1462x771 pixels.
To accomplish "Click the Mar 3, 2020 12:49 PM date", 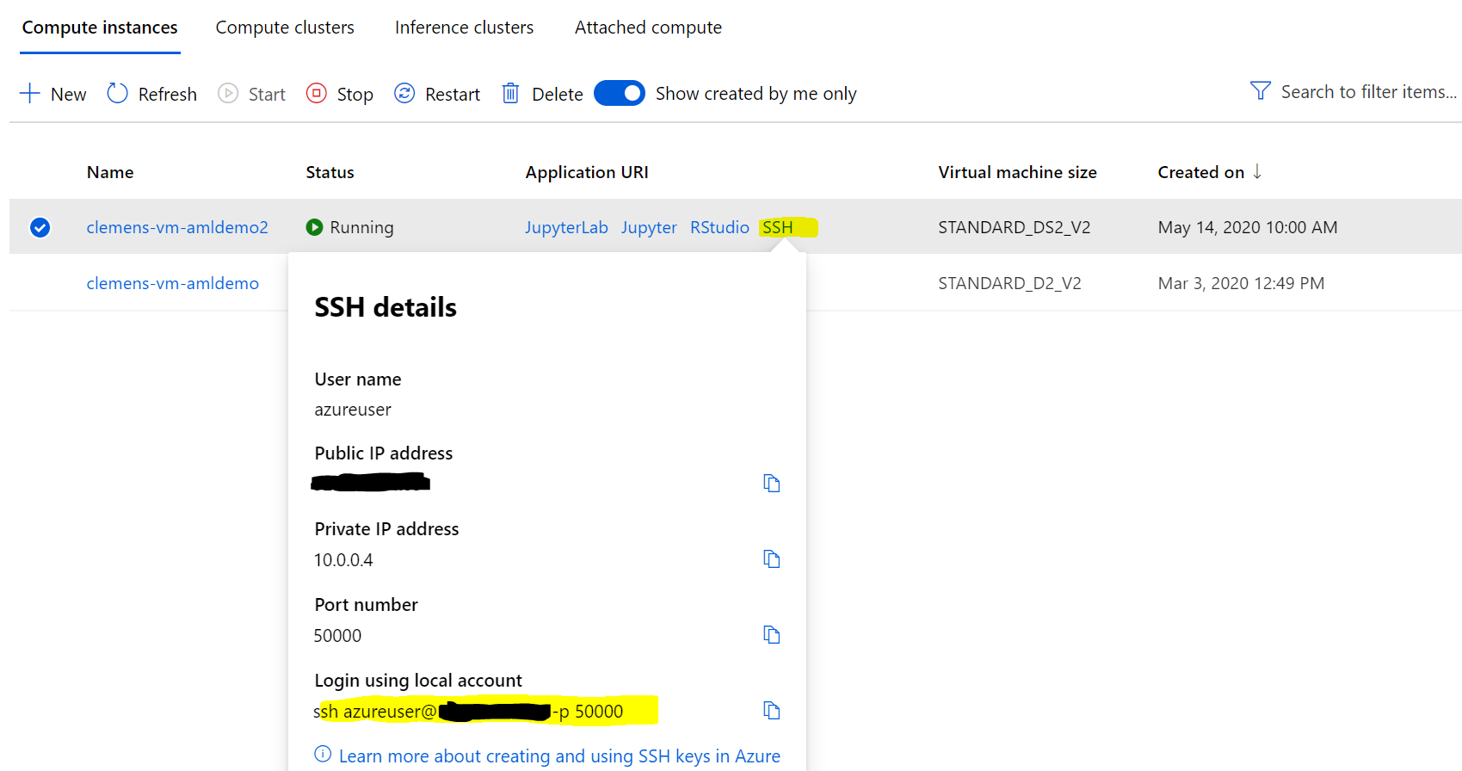I will point(1241,283).
